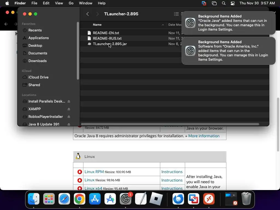Open Documents folder in sidebar
This screenshot has width=280, height=210.
click(x=38, y=53)
